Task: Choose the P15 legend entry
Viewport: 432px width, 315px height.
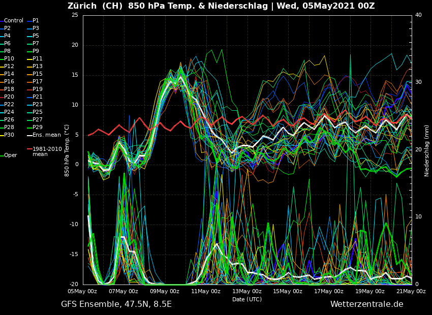Action: pos(35,74)
